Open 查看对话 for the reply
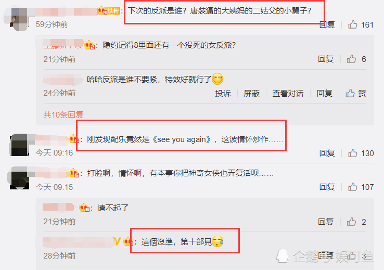384x270 pixels. (288, 93)
